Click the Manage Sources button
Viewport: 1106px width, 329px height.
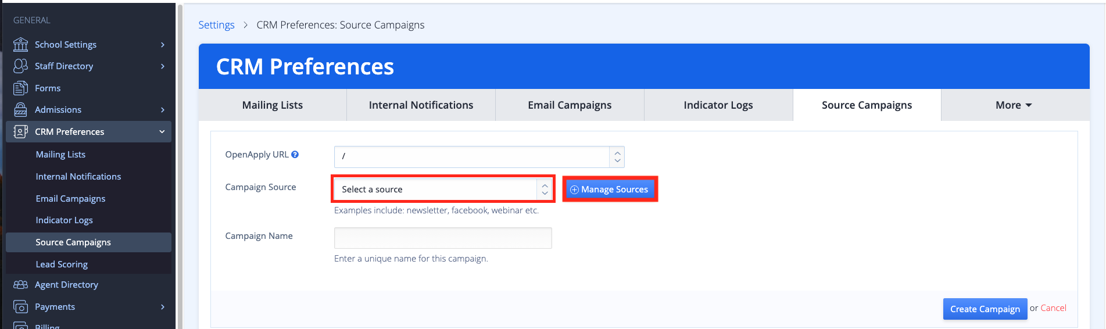tap(609, 189)
